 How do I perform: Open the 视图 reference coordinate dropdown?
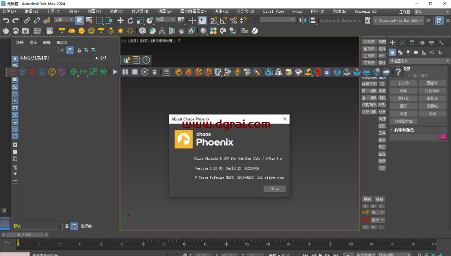click(165, 19)
